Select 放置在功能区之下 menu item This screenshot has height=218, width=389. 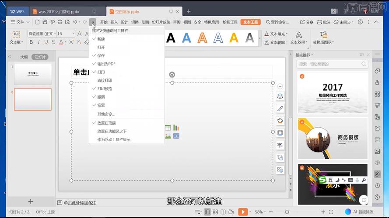pyautogui.click(x=127, y=131)
